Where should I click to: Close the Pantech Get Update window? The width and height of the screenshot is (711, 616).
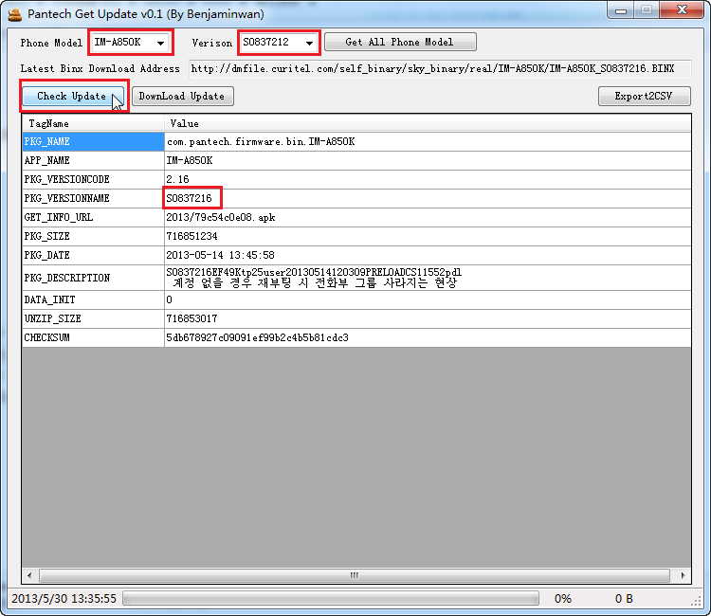tap(682, 10)
